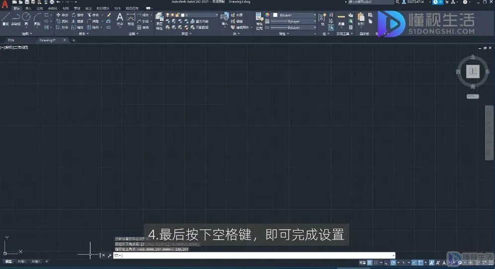
Task: Click the new drawing tab plus button
Action: pos(74,40)
